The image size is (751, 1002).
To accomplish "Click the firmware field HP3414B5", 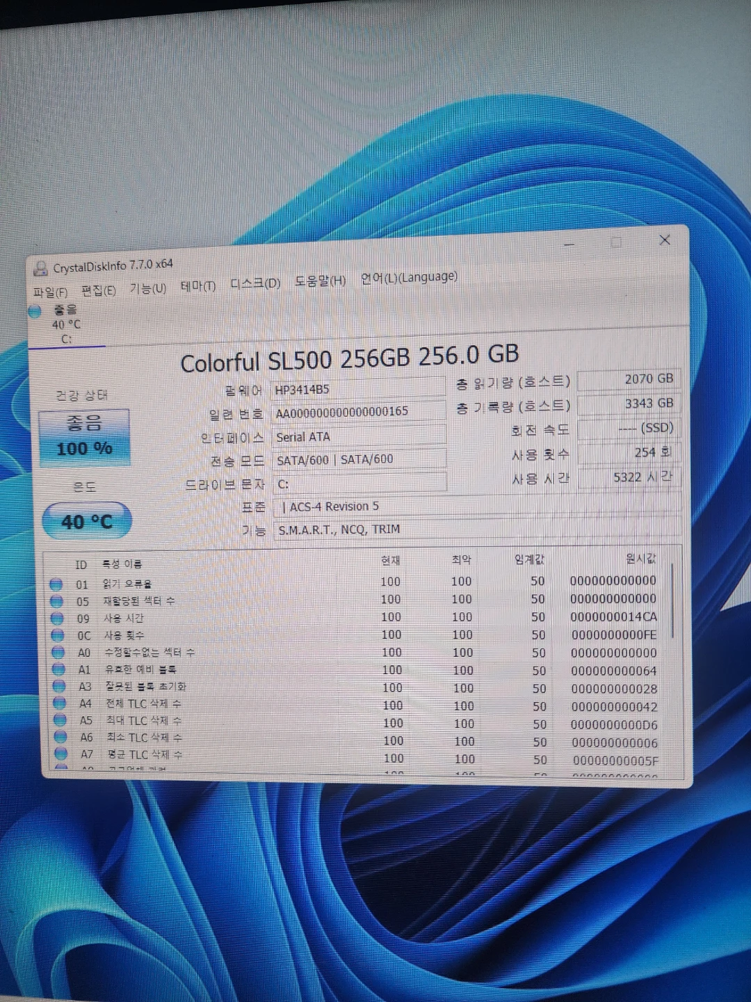I will point(358,388).
